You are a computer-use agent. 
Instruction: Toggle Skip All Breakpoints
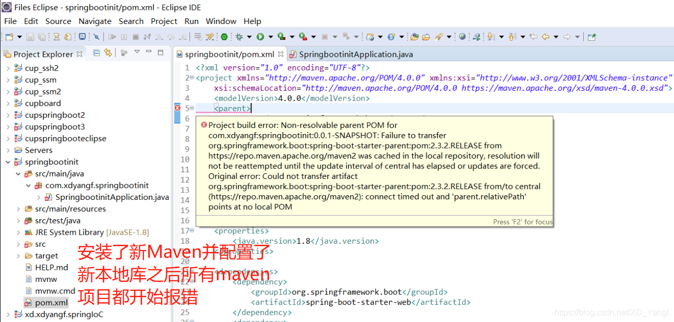(x=97, y=37)
